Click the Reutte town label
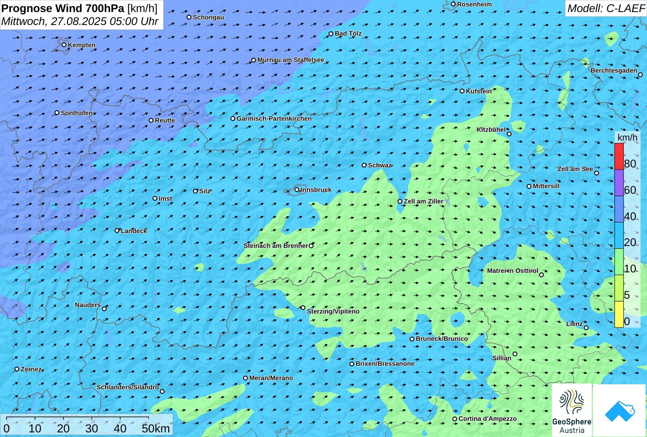The height and width of the screenshot is (437, 647). 165,121
